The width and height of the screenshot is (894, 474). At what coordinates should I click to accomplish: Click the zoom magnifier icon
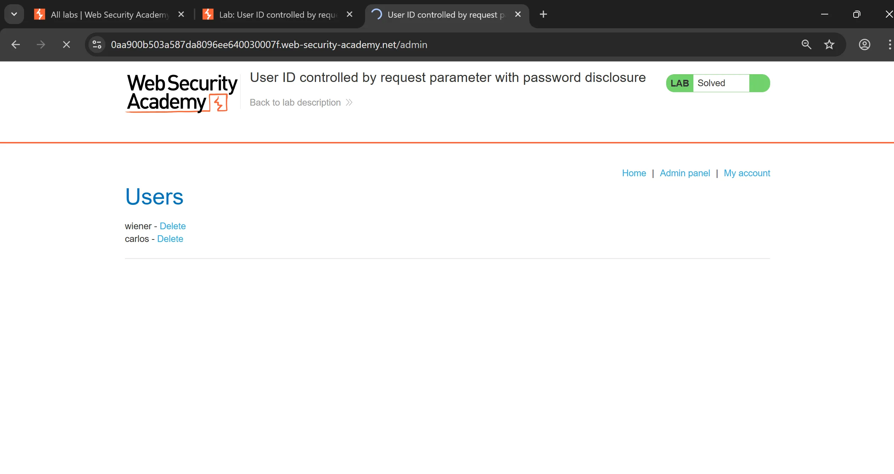tap(806, 45)
